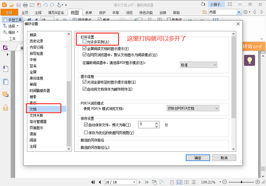Toggle 在网页浏览器中默认阅读模式(W) checkbox
266x186 pixels.
click(85, 54)
